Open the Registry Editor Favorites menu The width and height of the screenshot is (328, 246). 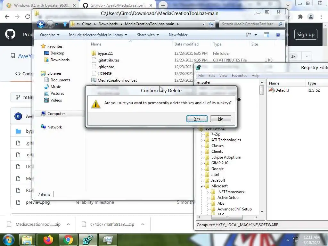pyautogui.click(x=239, y=76)
